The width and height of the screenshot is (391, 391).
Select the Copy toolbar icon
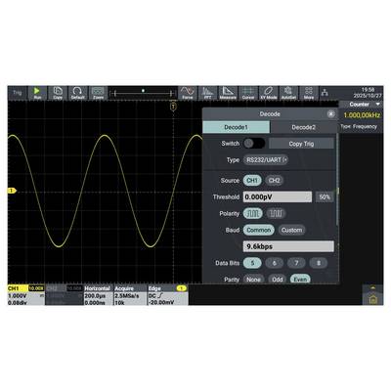pyautogui.click(x=58, y=93)
